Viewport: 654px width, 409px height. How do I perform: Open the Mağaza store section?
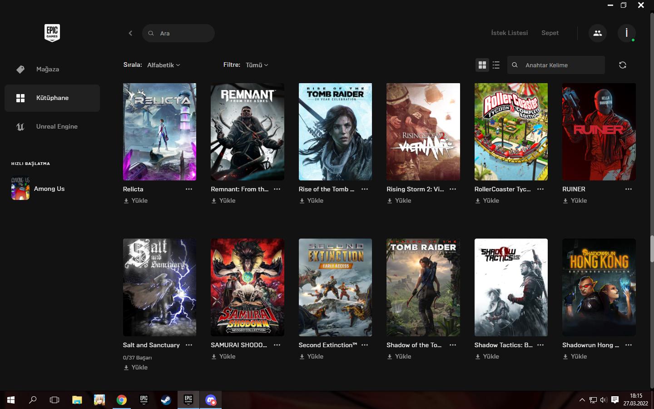click(x=52, y=69)
